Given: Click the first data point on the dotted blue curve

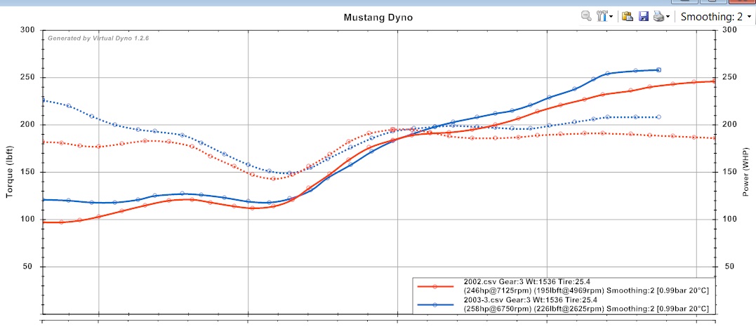Looking at the screenshot, I should [x=44, y=100].
